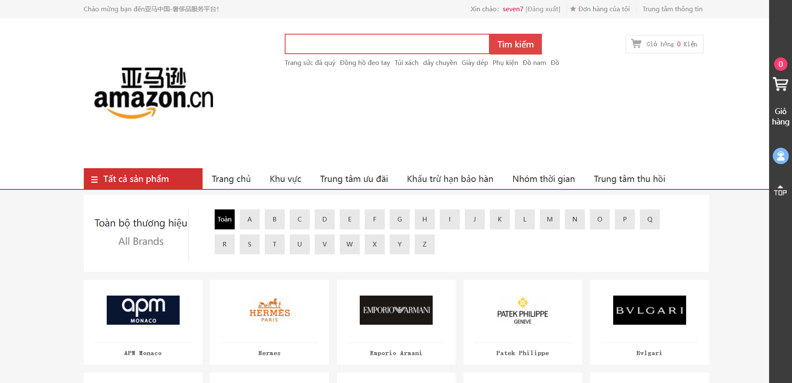The width and height of the screenshot is (792, 383).
Task: Open Giỏ hàng 0 Kiện cart button
Action: 664,44
